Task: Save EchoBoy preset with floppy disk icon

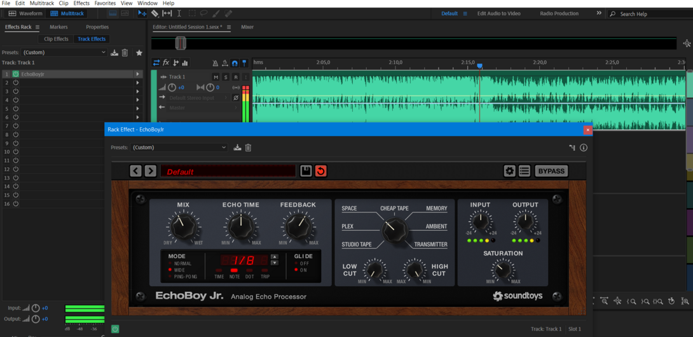Action: click(x=306, y=171)
